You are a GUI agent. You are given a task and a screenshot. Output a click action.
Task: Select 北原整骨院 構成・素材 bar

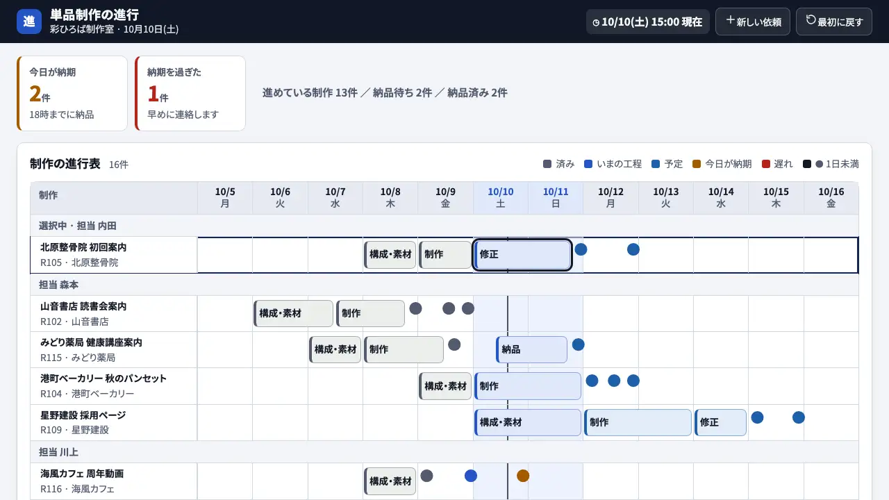pos(390,255)
